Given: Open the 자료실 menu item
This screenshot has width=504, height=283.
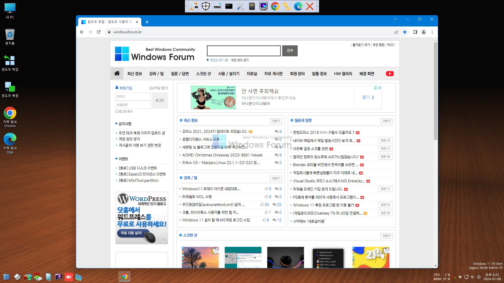Looking at the screenshot, I should [252, 74].
